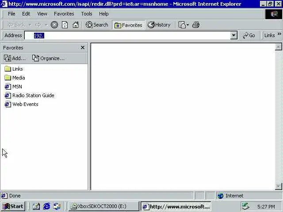Open the Media favorites folder
Screen dimensions: 283x212
click(x=15, y=78)
